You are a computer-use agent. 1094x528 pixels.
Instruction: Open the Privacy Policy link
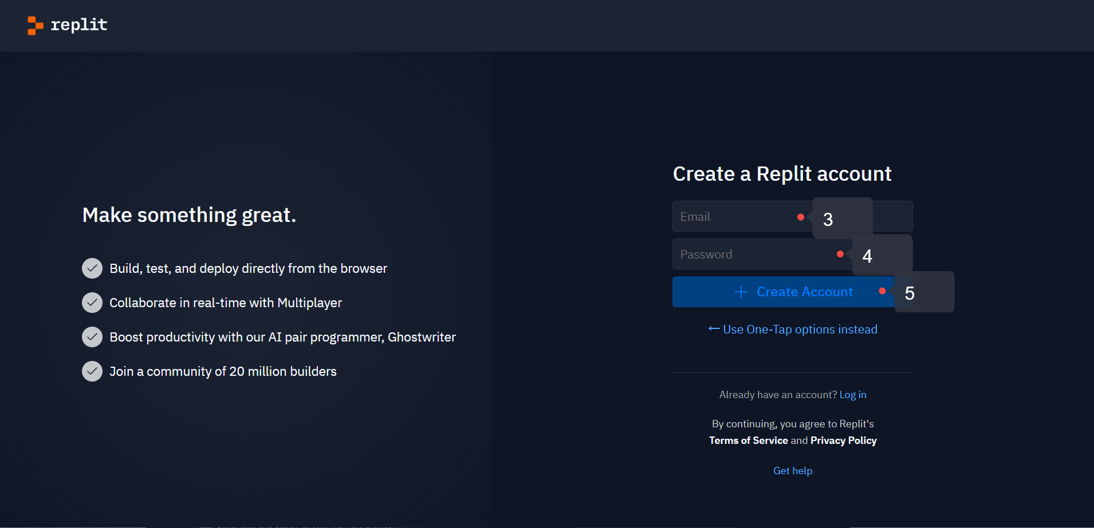pyautogui.click(x=843, y=440)
